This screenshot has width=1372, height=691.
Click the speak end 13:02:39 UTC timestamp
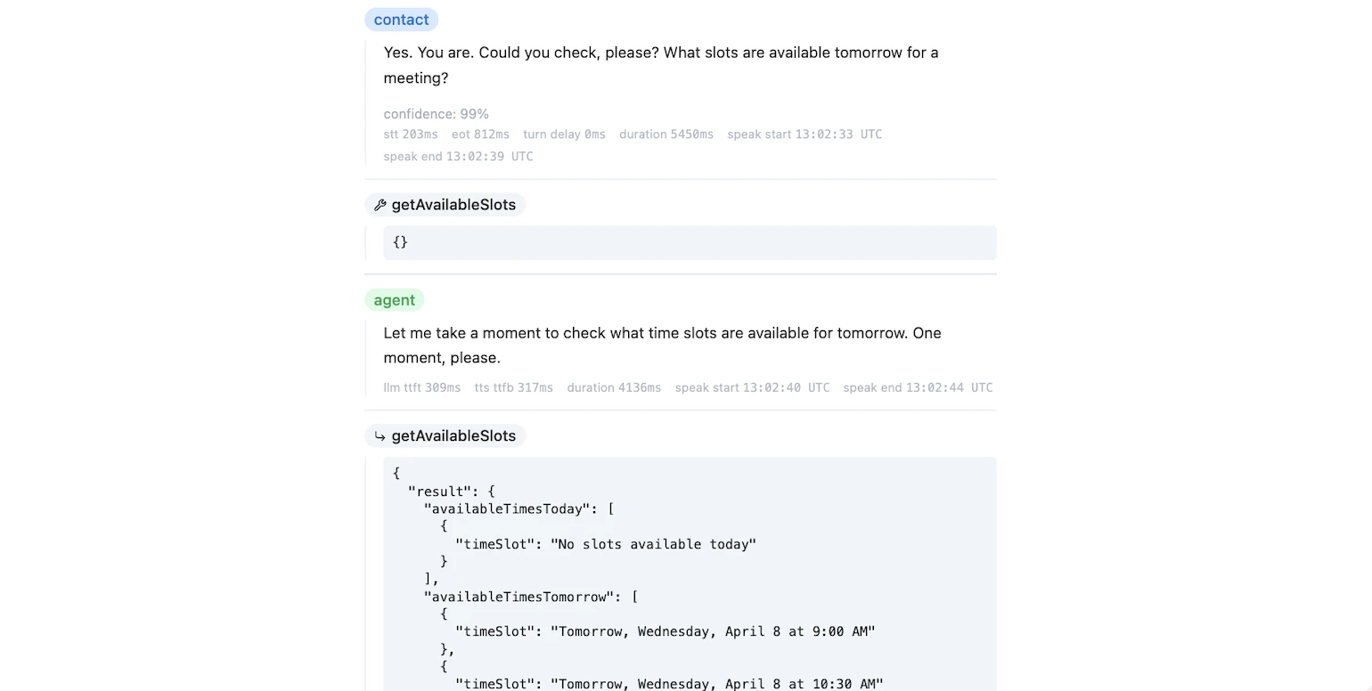458,157
